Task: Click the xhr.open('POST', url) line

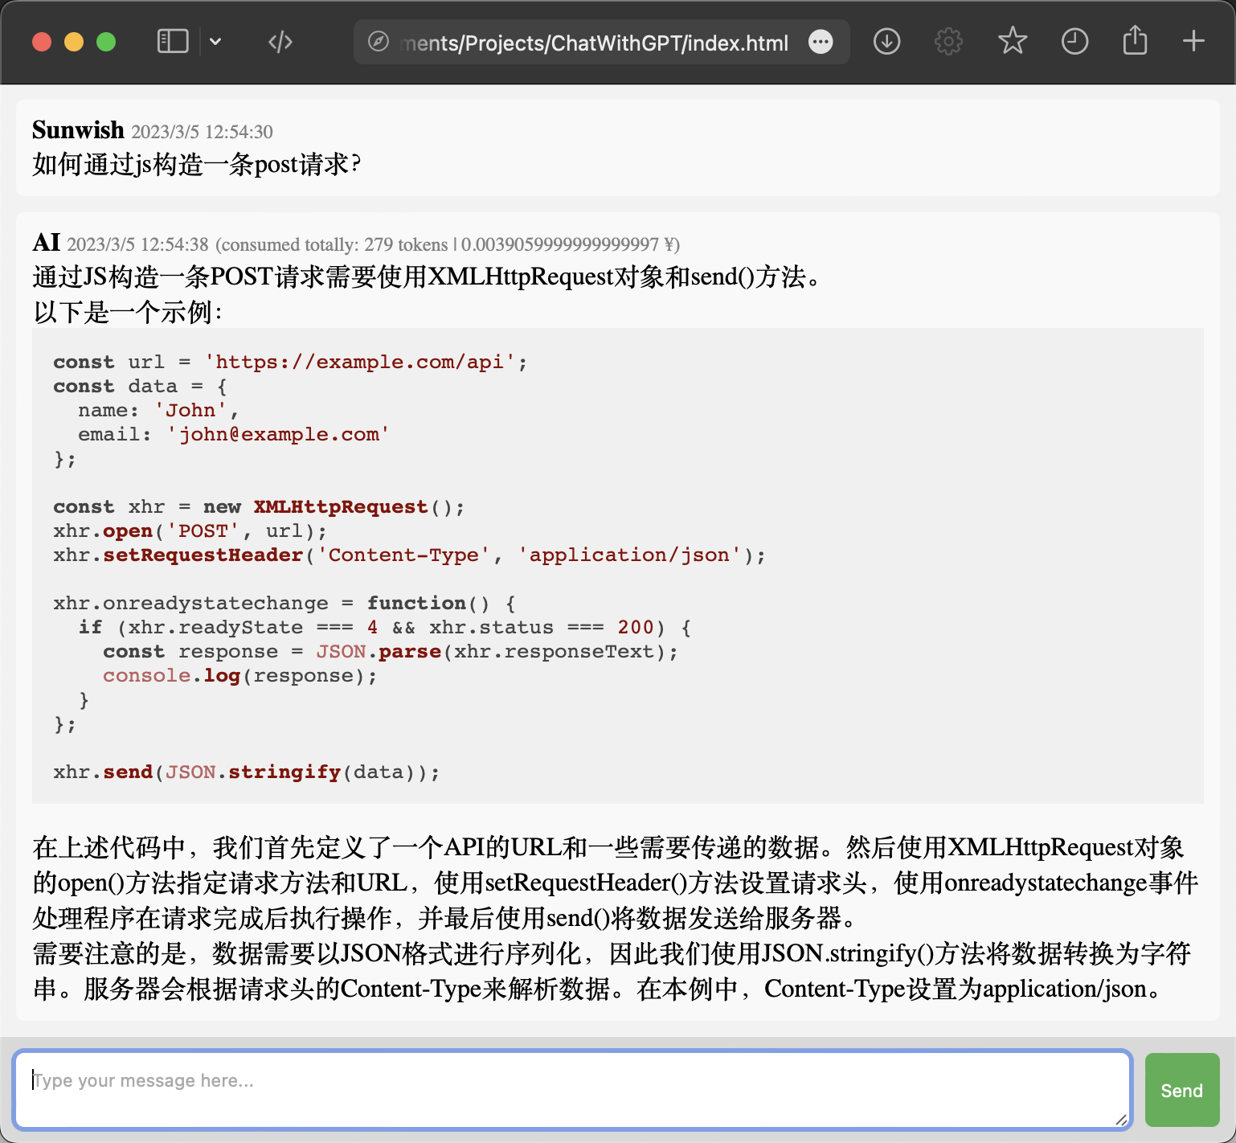Action: point(190,531)
